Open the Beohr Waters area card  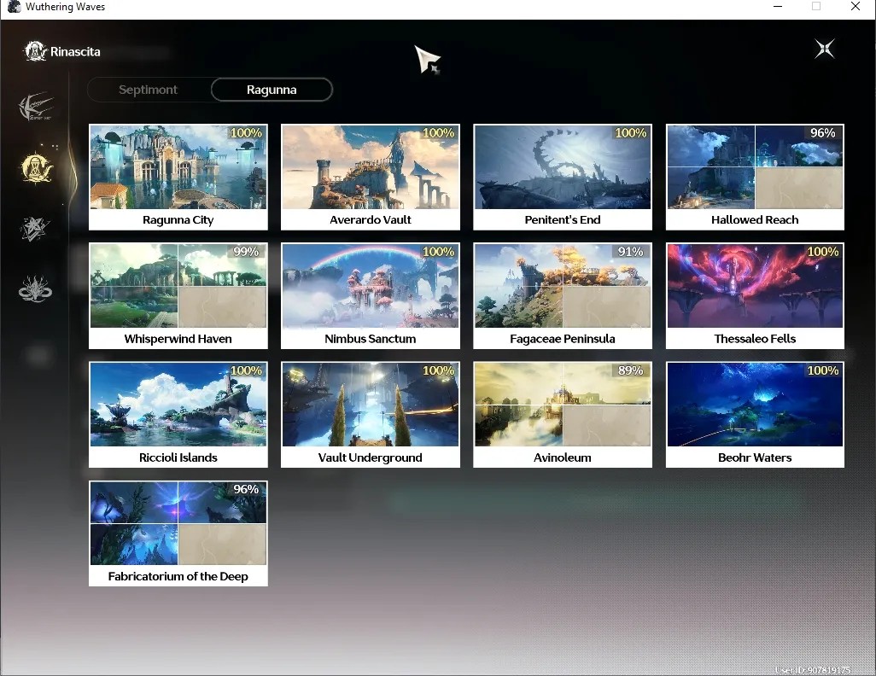click(x=755, y=415)
